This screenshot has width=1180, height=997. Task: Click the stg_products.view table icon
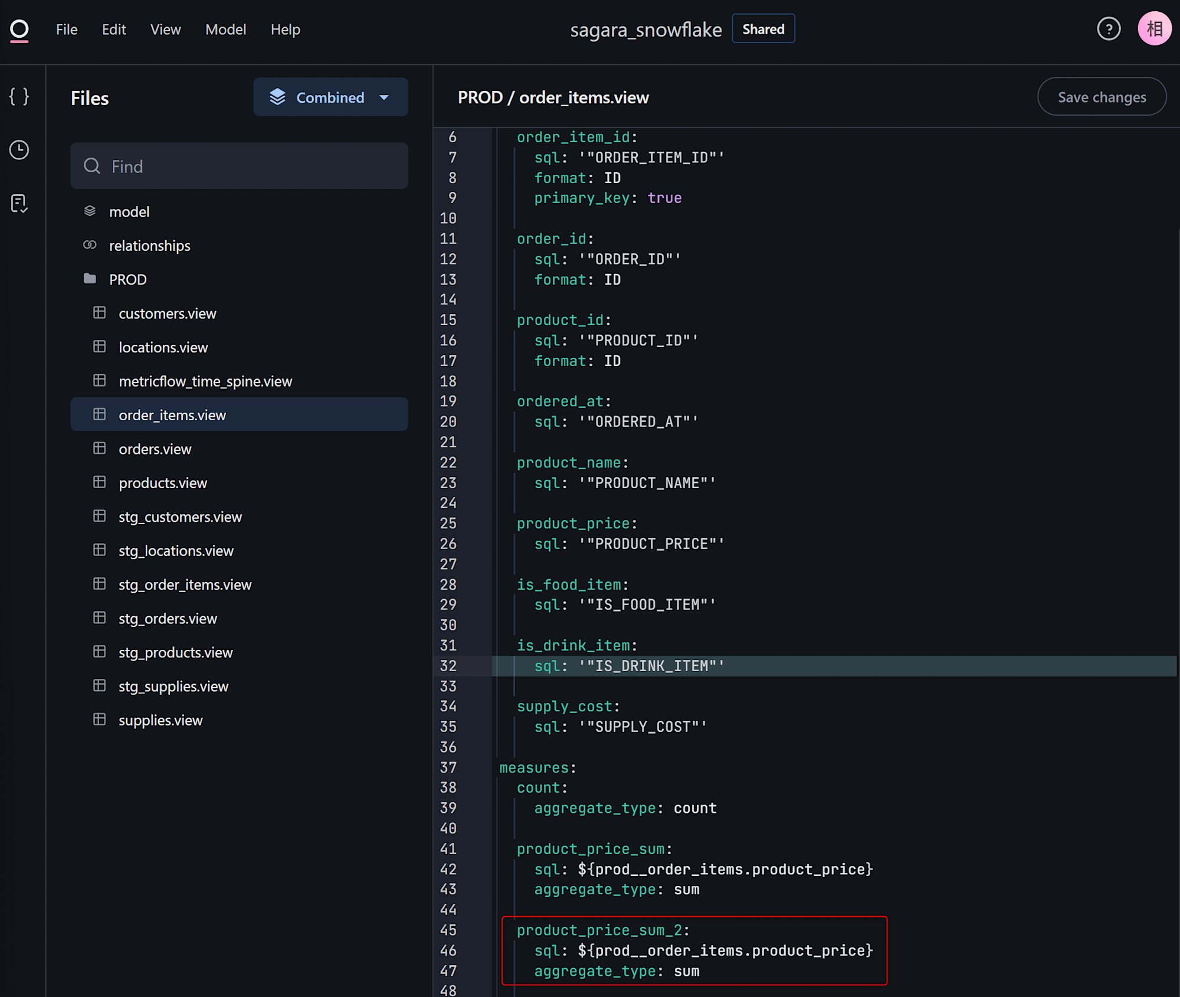[100, 652]
